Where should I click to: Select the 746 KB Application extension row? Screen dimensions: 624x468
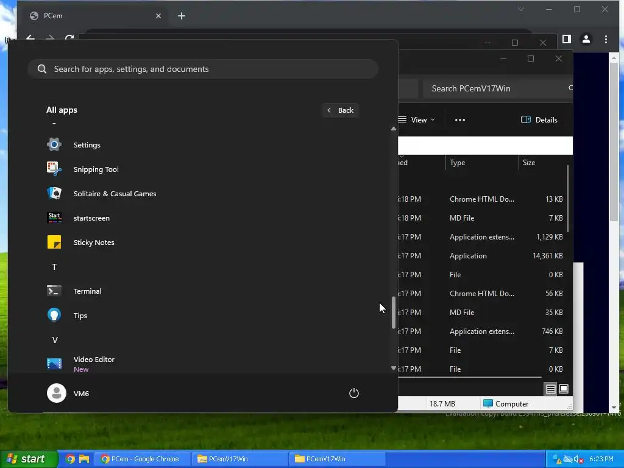pos(483,331)
